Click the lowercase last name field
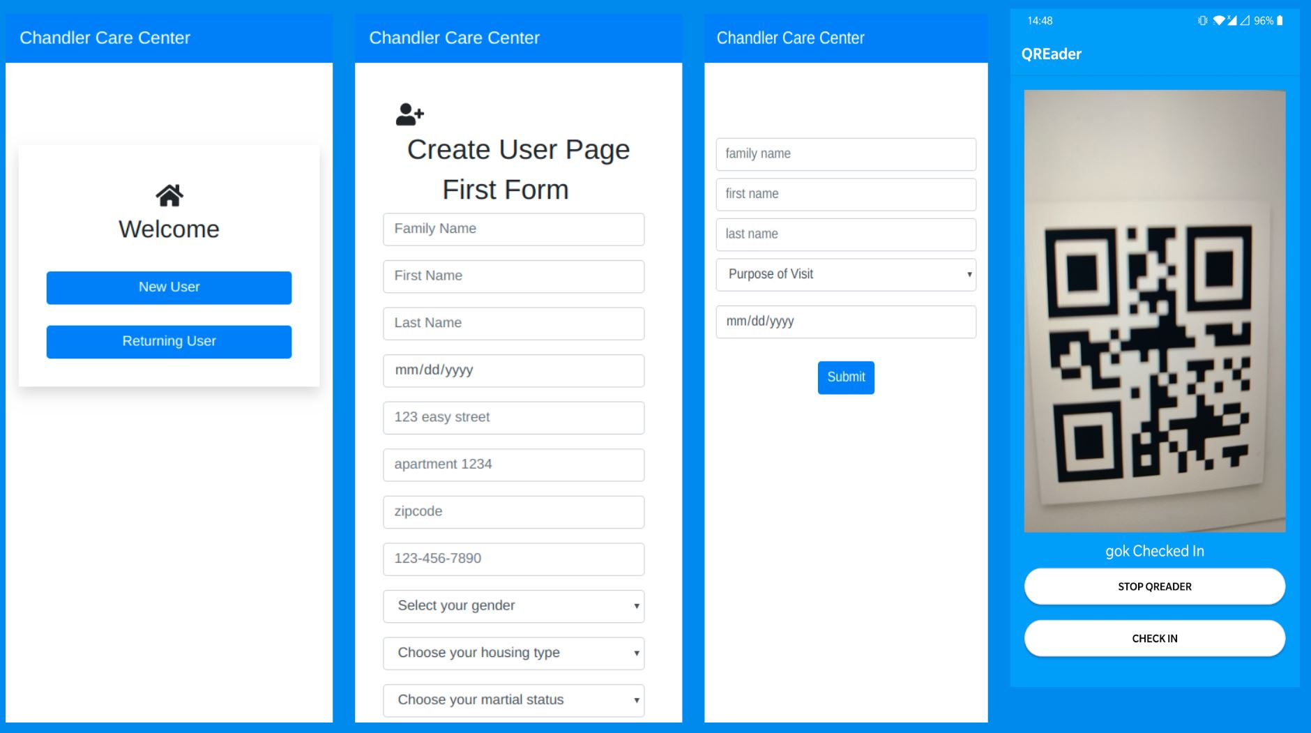Image resolution: width=1311 pixels, height=733 pixels. (x=846, y=234)
